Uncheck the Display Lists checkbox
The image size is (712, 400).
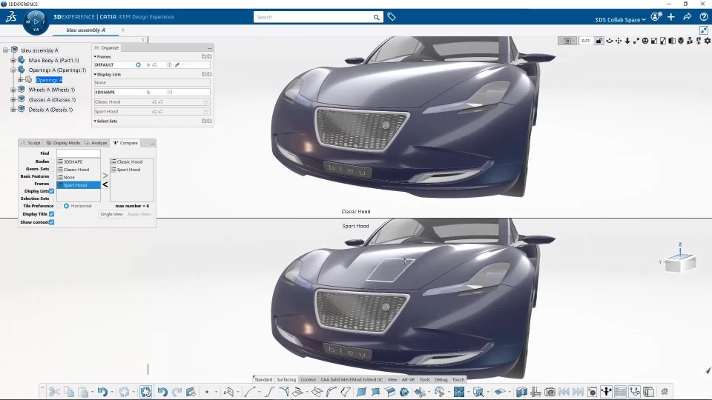tap(52, 191)
